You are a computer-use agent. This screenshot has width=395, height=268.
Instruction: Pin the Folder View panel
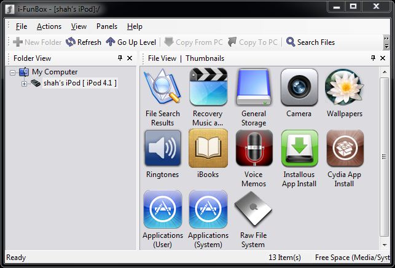pos(120,58)
